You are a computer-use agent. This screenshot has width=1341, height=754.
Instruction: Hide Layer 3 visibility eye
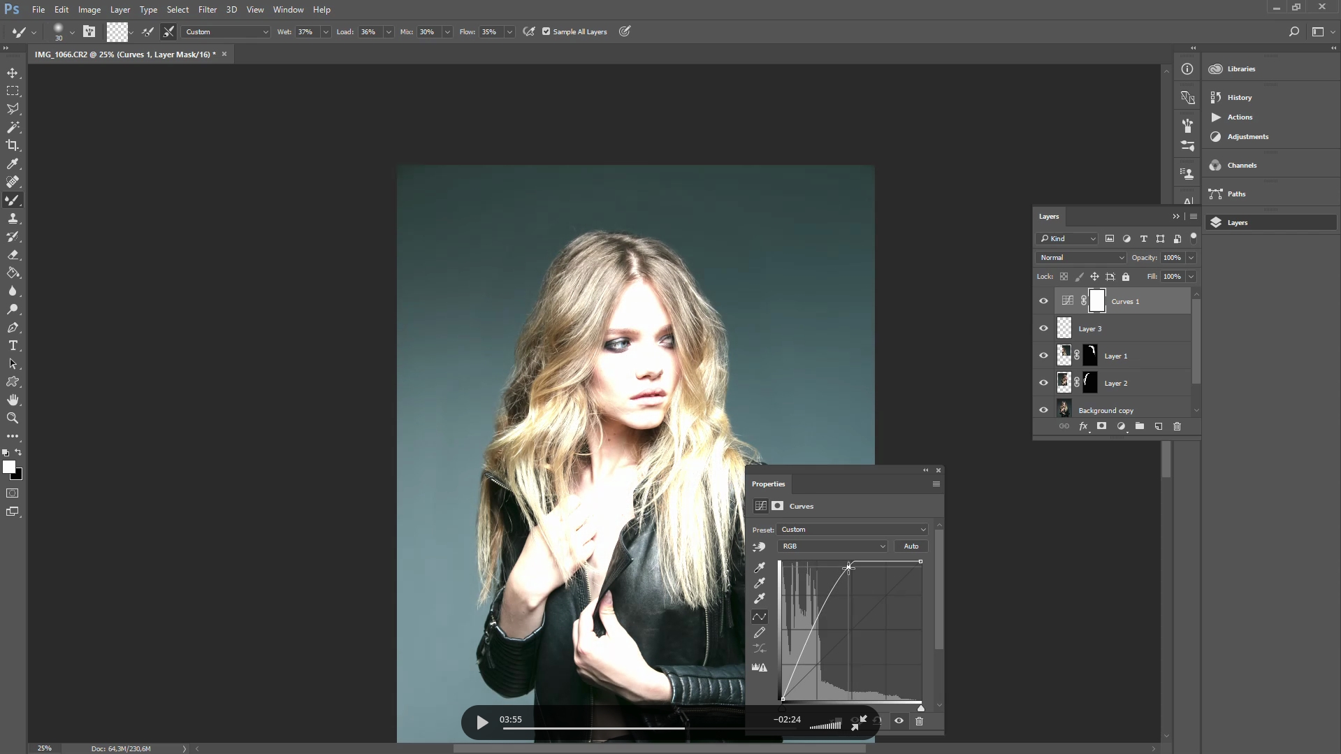point(1044,328)
